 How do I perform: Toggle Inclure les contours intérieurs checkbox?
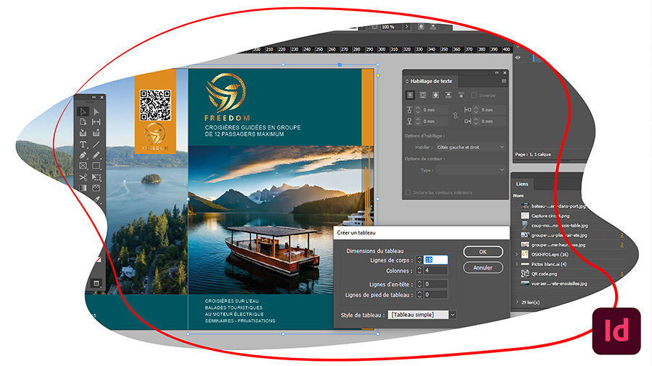point(409,192)
